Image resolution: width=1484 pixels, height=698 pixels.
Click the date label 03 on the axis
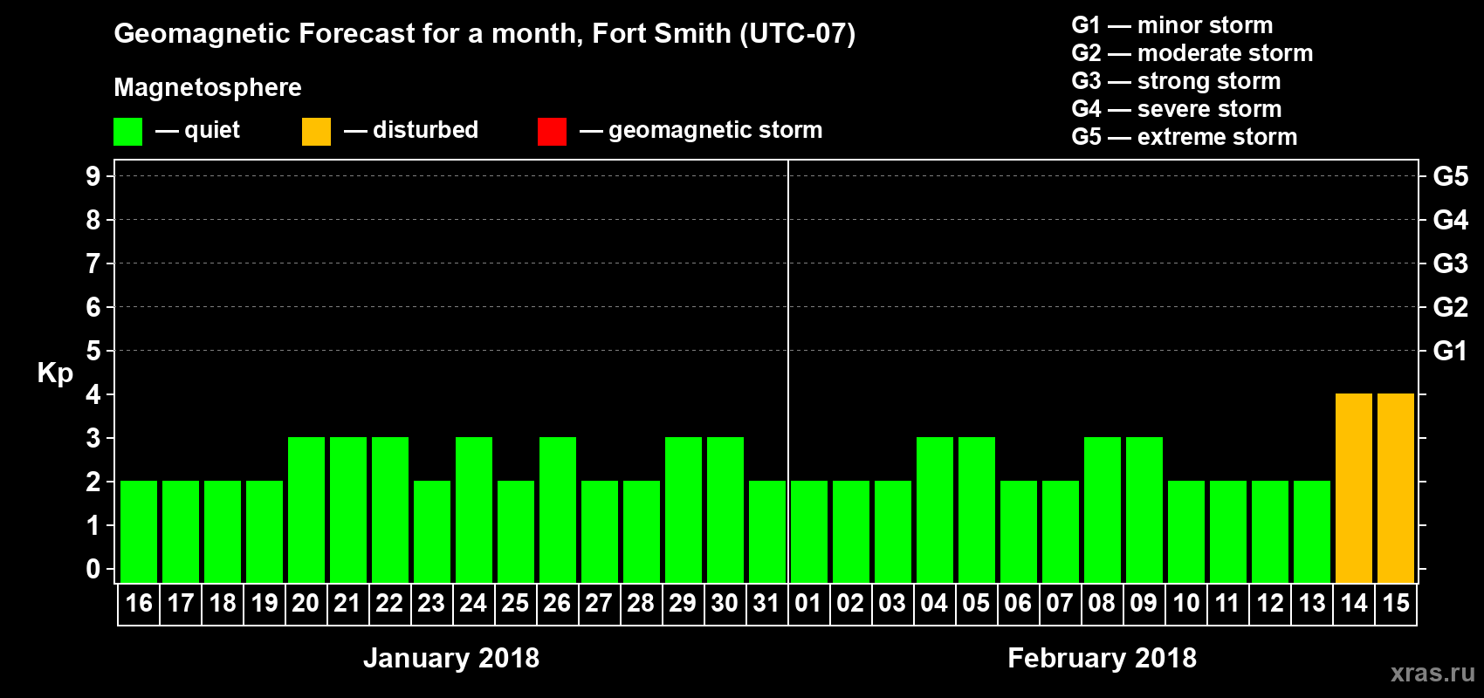point(893,604)
